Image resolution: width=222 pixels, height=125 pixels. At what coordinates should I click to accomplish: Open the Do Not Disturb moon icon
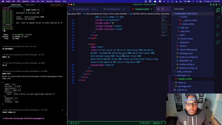pos(177,1)
